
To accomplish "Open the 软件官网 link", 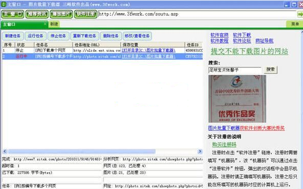I will pos(220,35).
